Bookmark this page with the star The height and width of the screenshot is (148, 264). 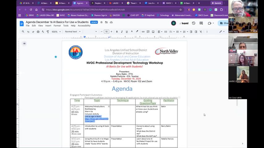tap(181, 10)
